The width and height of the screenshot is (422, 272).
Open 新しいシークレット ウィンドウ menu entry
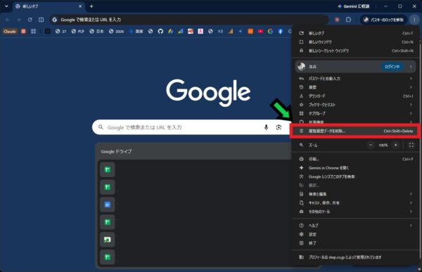coord(356,51)
